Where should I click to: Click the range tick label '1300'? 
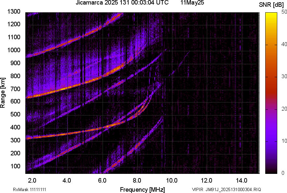(14, 12)
